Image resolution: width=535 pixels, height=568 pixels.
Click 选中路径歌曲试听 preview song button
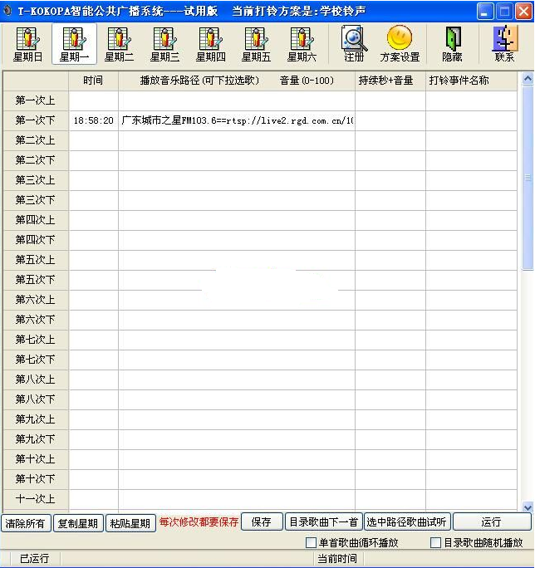407,522
